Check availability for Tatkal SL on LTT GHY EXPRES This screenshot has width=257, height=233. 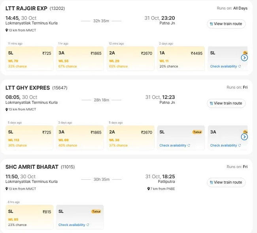click(x=175, y=145)
